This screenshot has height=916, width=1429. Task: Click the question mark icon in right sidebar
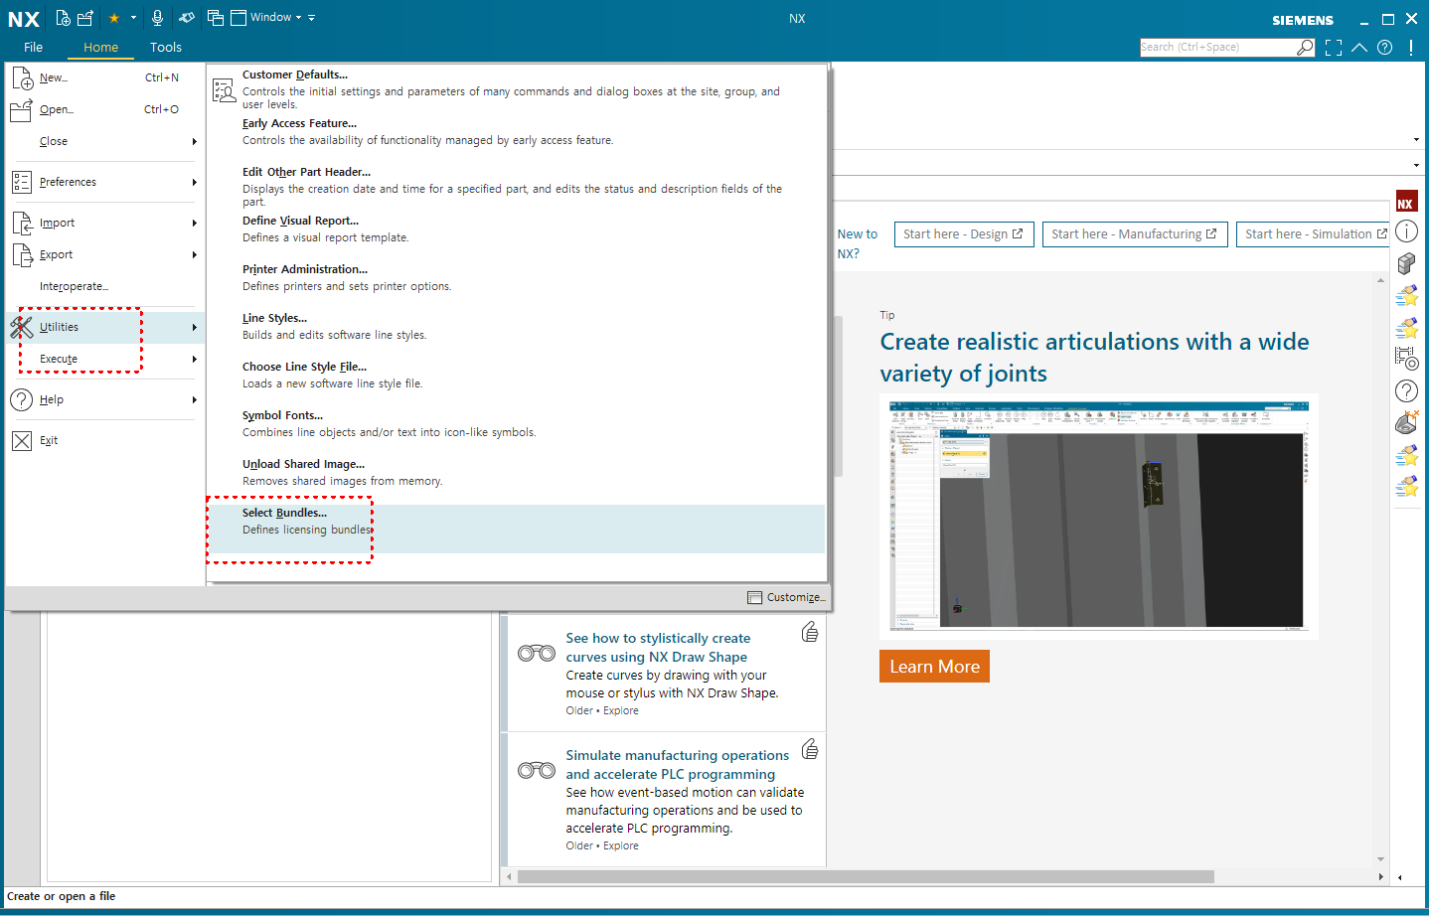point(1406,390)
